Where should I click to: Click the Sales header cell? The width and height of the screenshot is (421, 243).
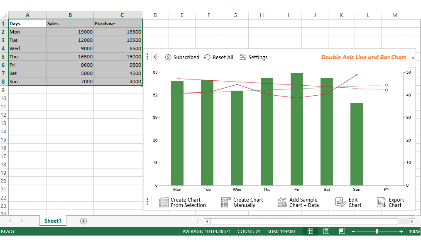click(70, 24)
